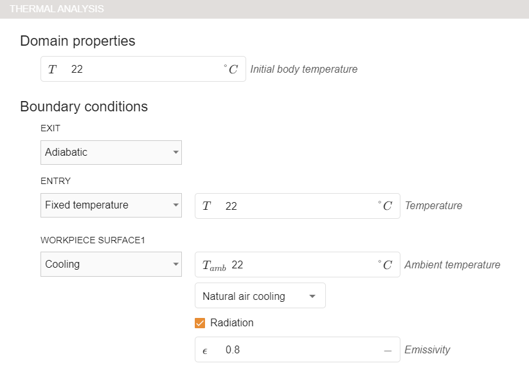Click the T symbol beside initial body temperature
529x381 pixels.
coord(52,70)
